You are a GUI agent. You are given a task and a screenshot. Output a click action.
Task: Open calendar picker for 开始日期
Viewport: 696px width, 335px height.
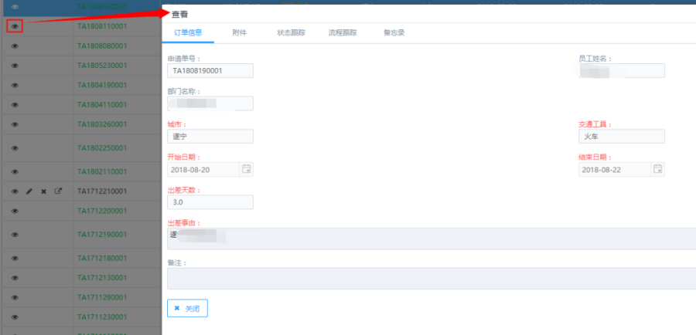[246, 169]
